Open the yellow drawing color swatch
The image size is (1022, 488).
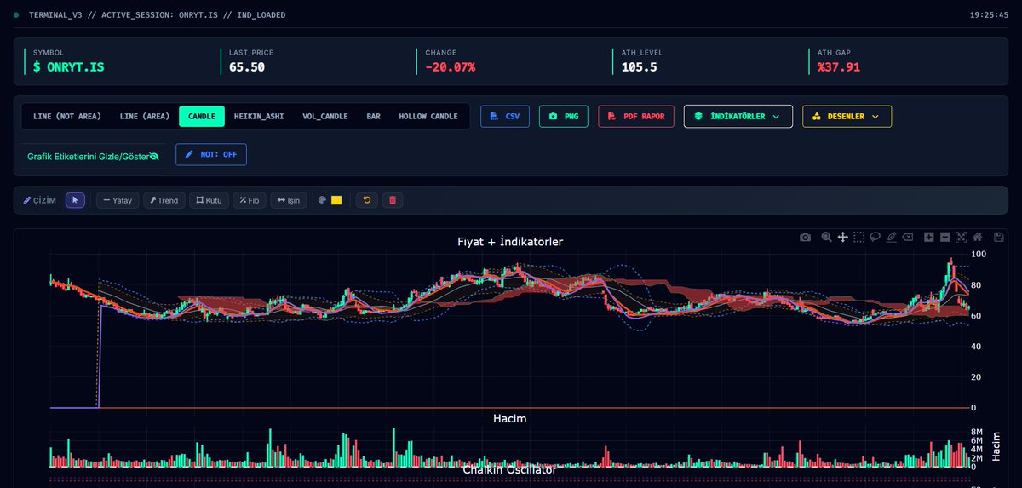[336, 200]
